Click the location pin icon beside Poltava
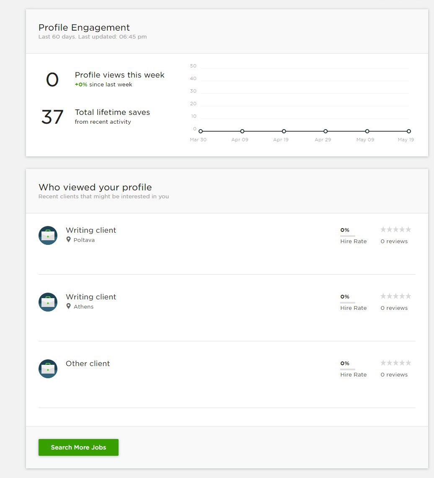This screenshot has height=478, width=434. 69,239
